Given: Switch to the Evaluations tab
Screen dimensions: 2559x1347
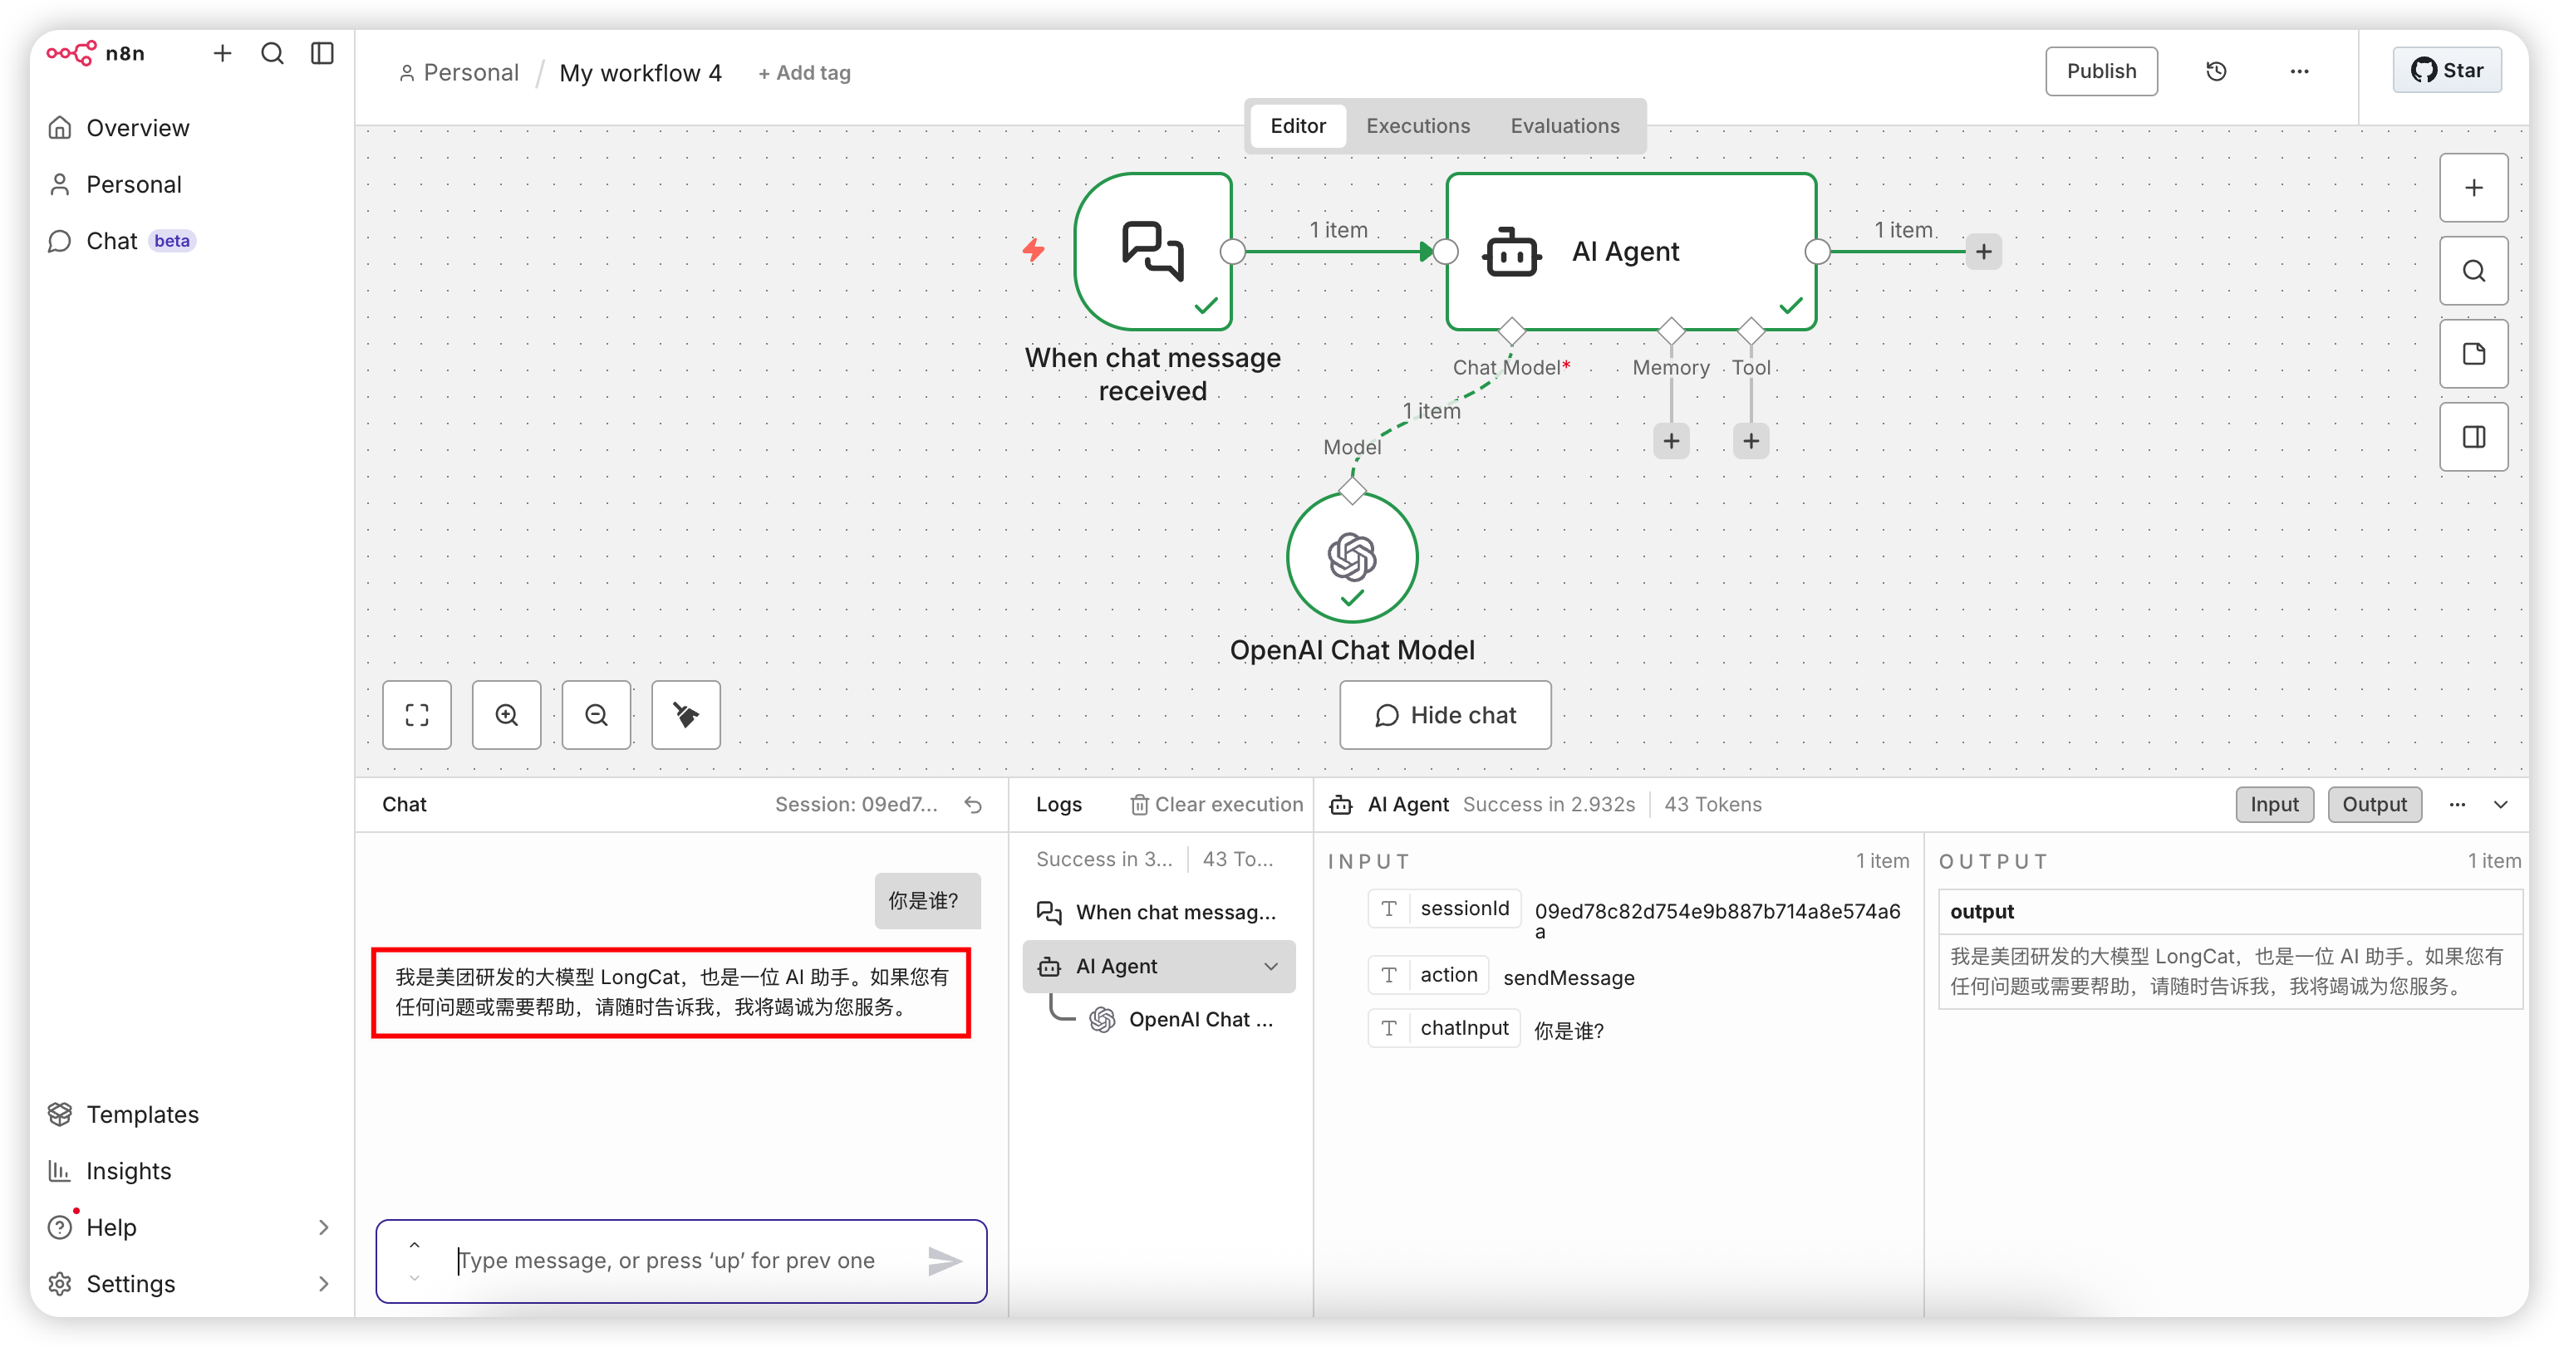Looking at the screenshot, I should 1564,126.
